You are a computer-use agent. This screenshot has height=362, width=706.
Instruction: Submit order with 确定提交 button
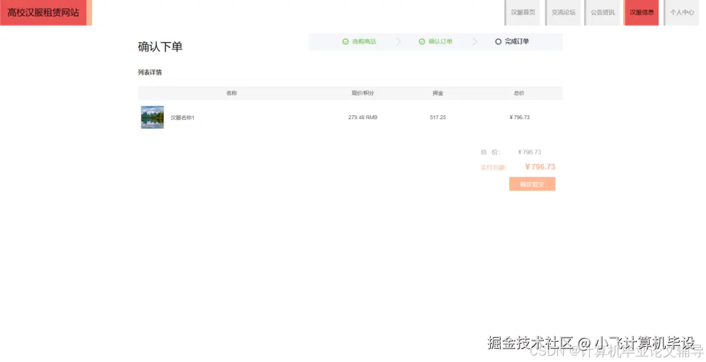point(532,184)
